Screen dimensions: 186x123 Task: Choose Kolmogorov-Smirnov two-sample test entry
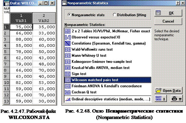click(x=108, y=61)
